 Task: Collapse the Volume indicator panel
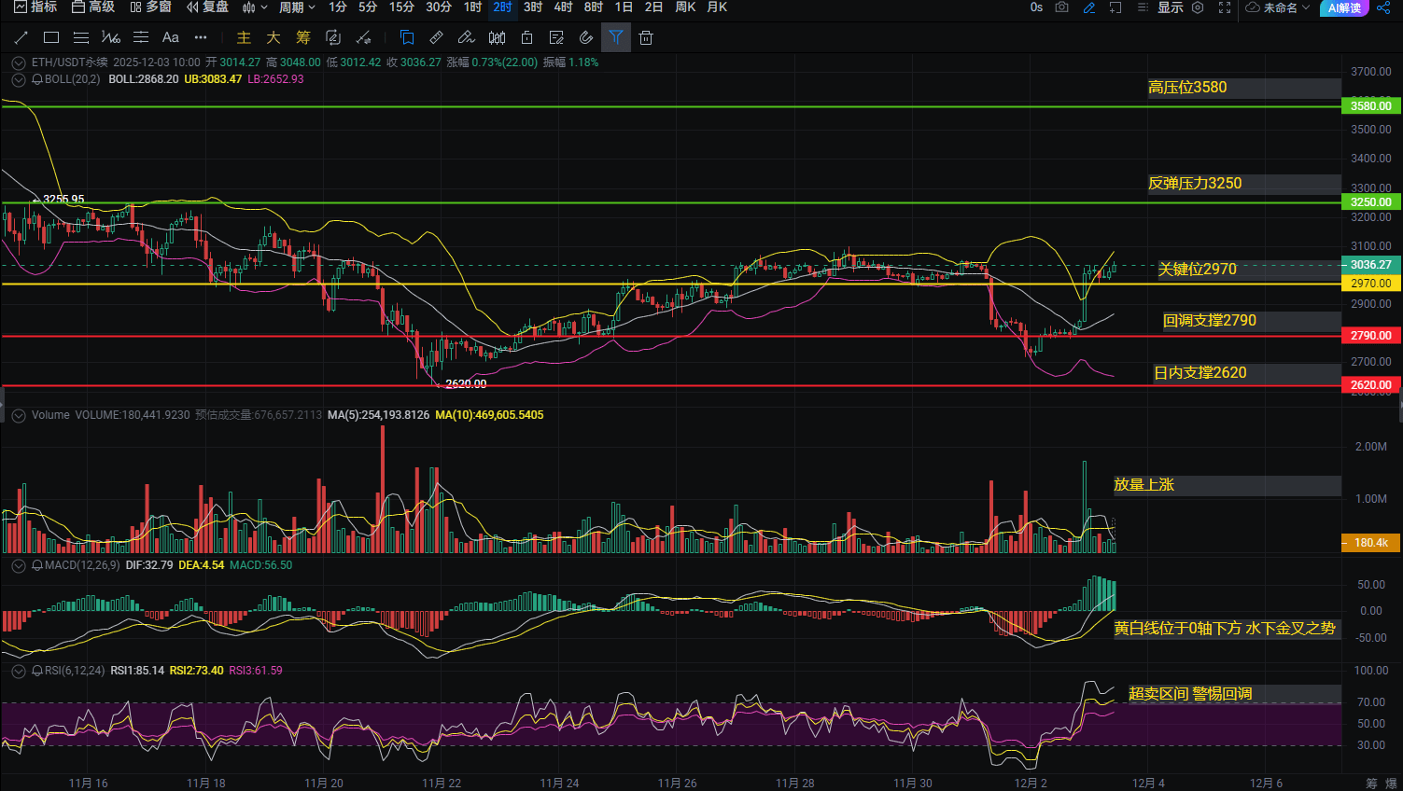[x=19, y=415]
